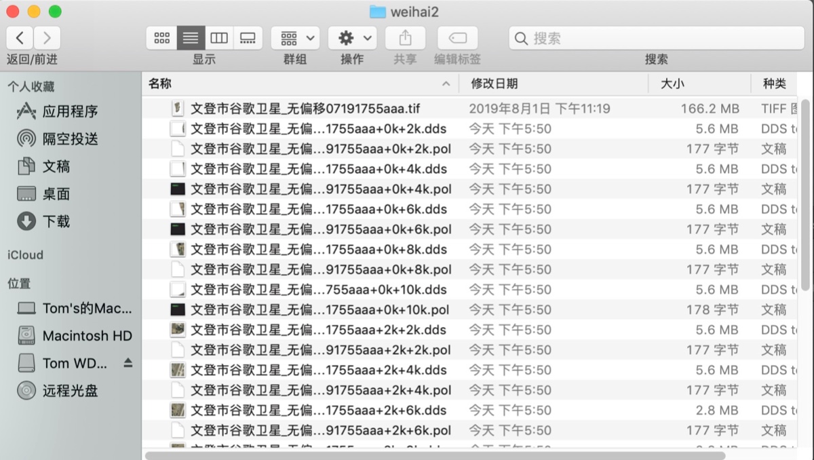Go forward to next folder

(x=47, y=38)
